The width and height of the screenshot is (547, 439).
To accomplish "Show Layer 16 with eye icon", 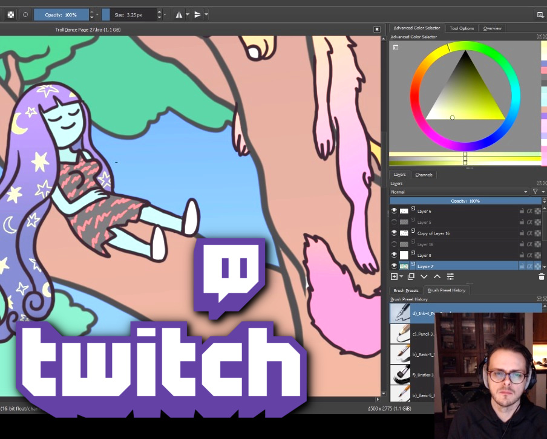I will tap(394, 244).
